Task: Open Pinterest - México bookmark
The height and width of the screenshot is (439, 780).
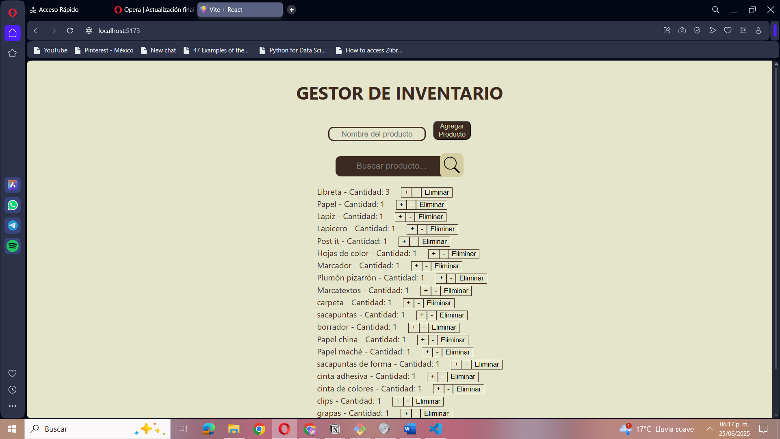Action: pyautogui.click(x=104, y=50)
